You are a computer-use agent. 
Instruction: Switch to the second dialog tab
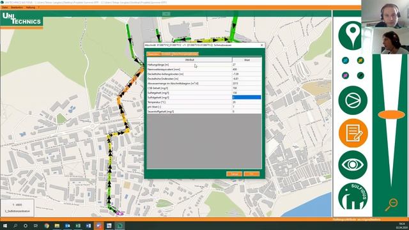pyautogui.click(x=166, y=54)
